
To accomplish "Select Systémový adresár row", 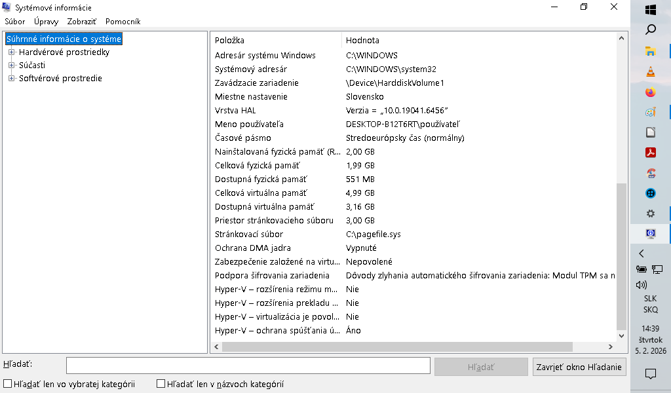I will [413, 69].
